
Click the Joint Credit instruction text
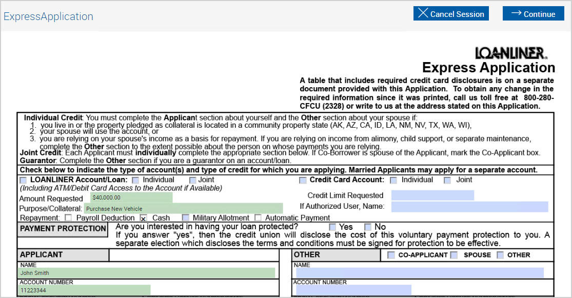[280, 153]
